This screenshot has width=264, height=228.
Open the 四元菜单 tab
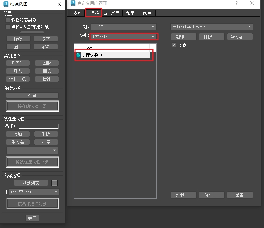[112, 13]
